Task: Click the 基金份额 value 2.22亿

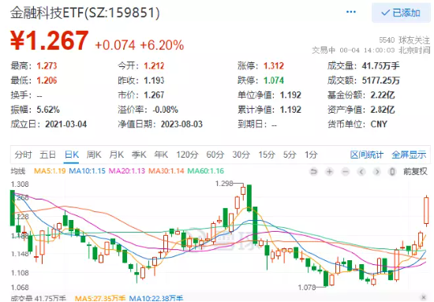Action: (x=383, y=95)
